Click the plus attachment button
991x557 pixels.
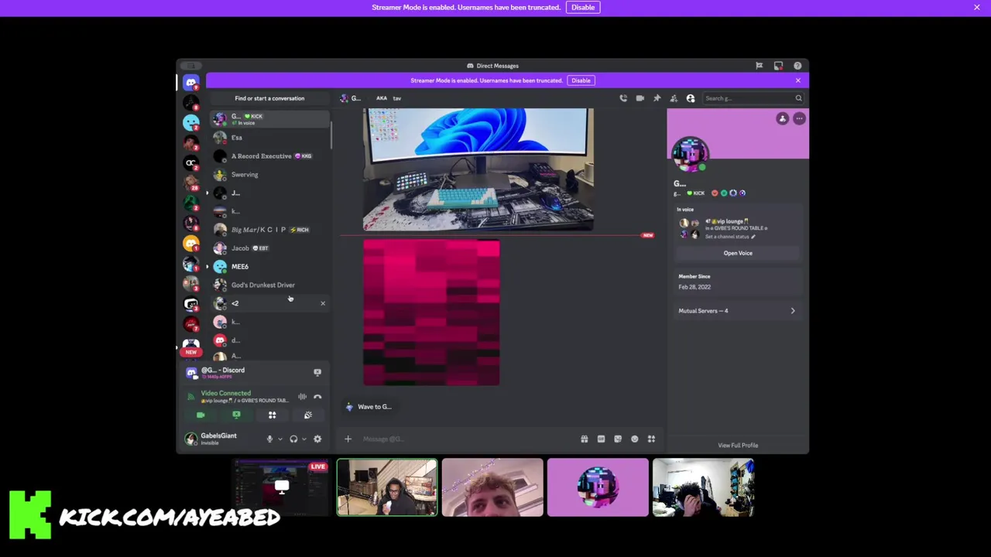(348, 439)
